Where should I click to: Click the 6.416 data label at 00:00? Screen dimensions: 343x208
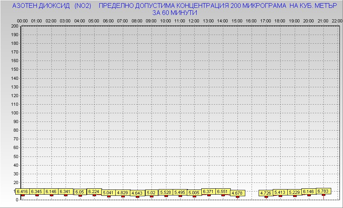click(22, 191)
